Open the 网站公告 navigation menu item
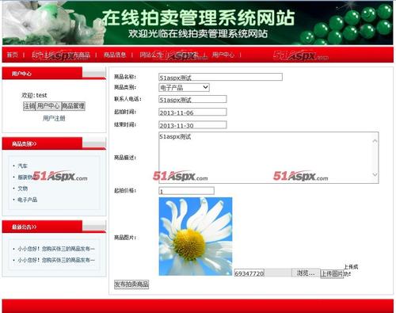The height and width of the screenshot is (313, 396). coord(151,55)
